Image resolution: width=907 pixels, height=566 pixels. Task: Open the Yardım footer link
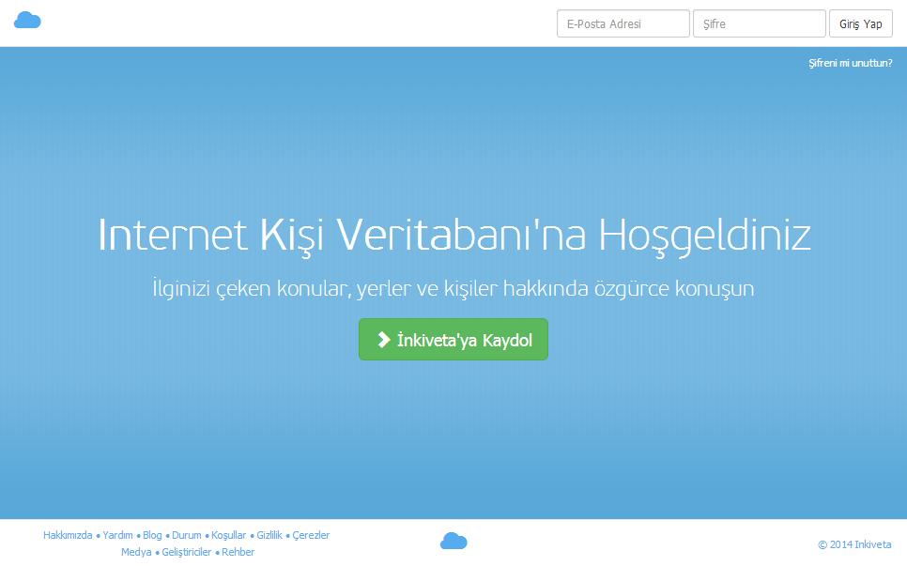117,535
